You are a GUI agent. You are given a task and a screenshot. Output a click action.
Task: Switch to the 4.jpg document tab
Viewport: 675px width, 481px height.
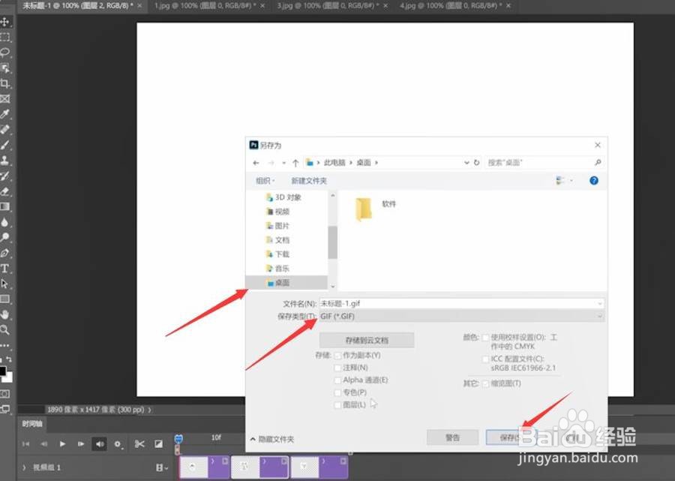click(451, 6)
